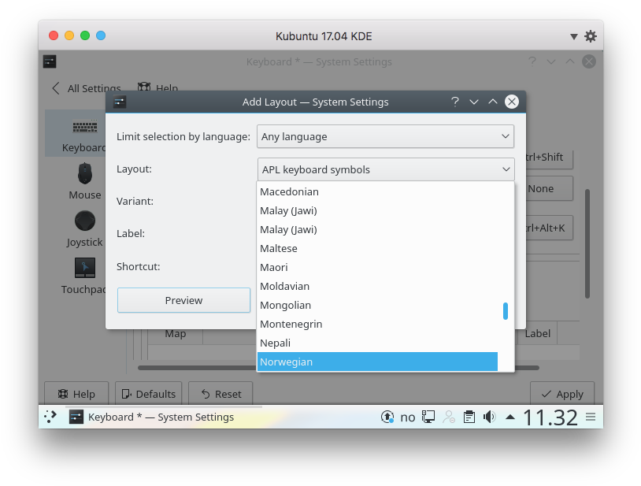The height and width of the screenshot is (486, 641).
Task: Click the network connection tray icon
Action: (428, 417)
